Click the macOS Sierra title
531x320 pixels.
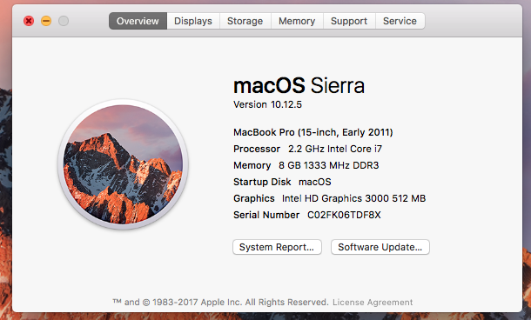[x=299, y=85]
